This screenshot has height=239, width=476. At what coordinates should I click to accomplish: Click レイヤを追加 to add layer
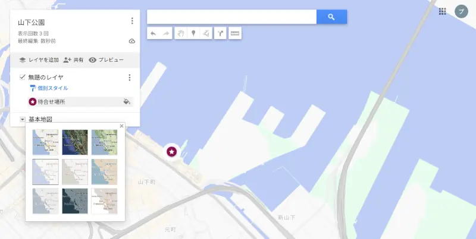point(39,60)
